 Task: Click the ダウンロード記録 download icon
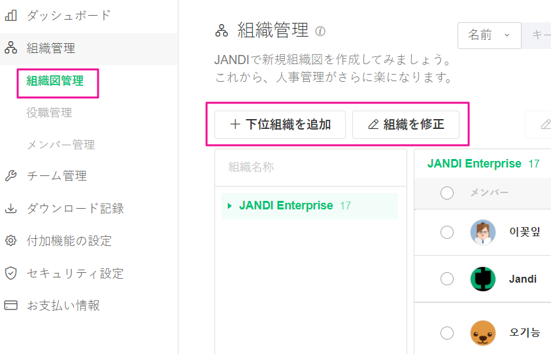11,209
